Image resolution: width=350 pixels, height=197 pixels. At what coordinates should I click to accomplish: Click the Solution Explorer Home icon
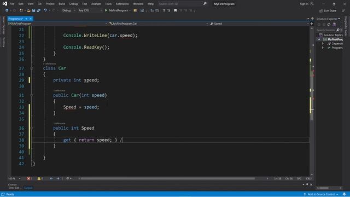[x=329, y=25]
